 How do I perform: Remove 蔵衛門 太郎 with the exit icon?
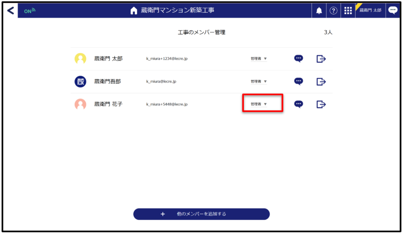321,59
